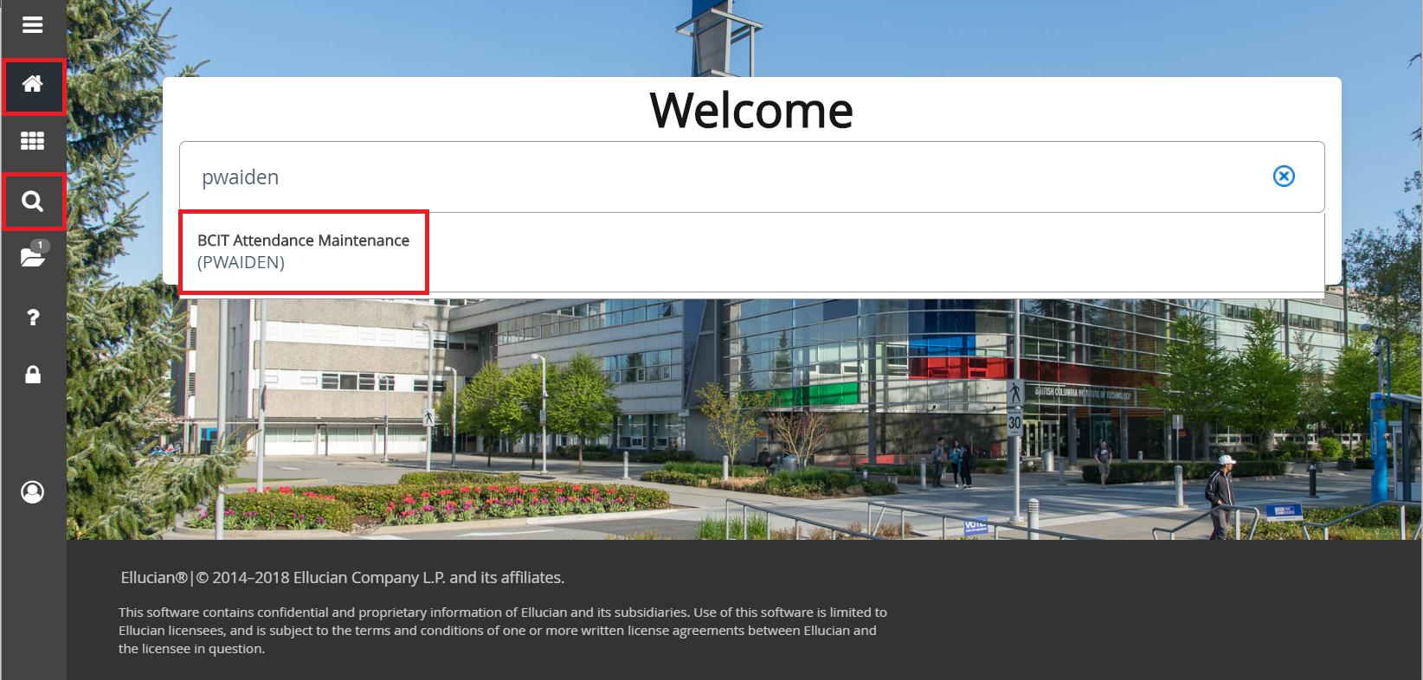Screen dimensions: 1423x680
Task: Click the confidential software notice paragraph
Action: point(502,631)
